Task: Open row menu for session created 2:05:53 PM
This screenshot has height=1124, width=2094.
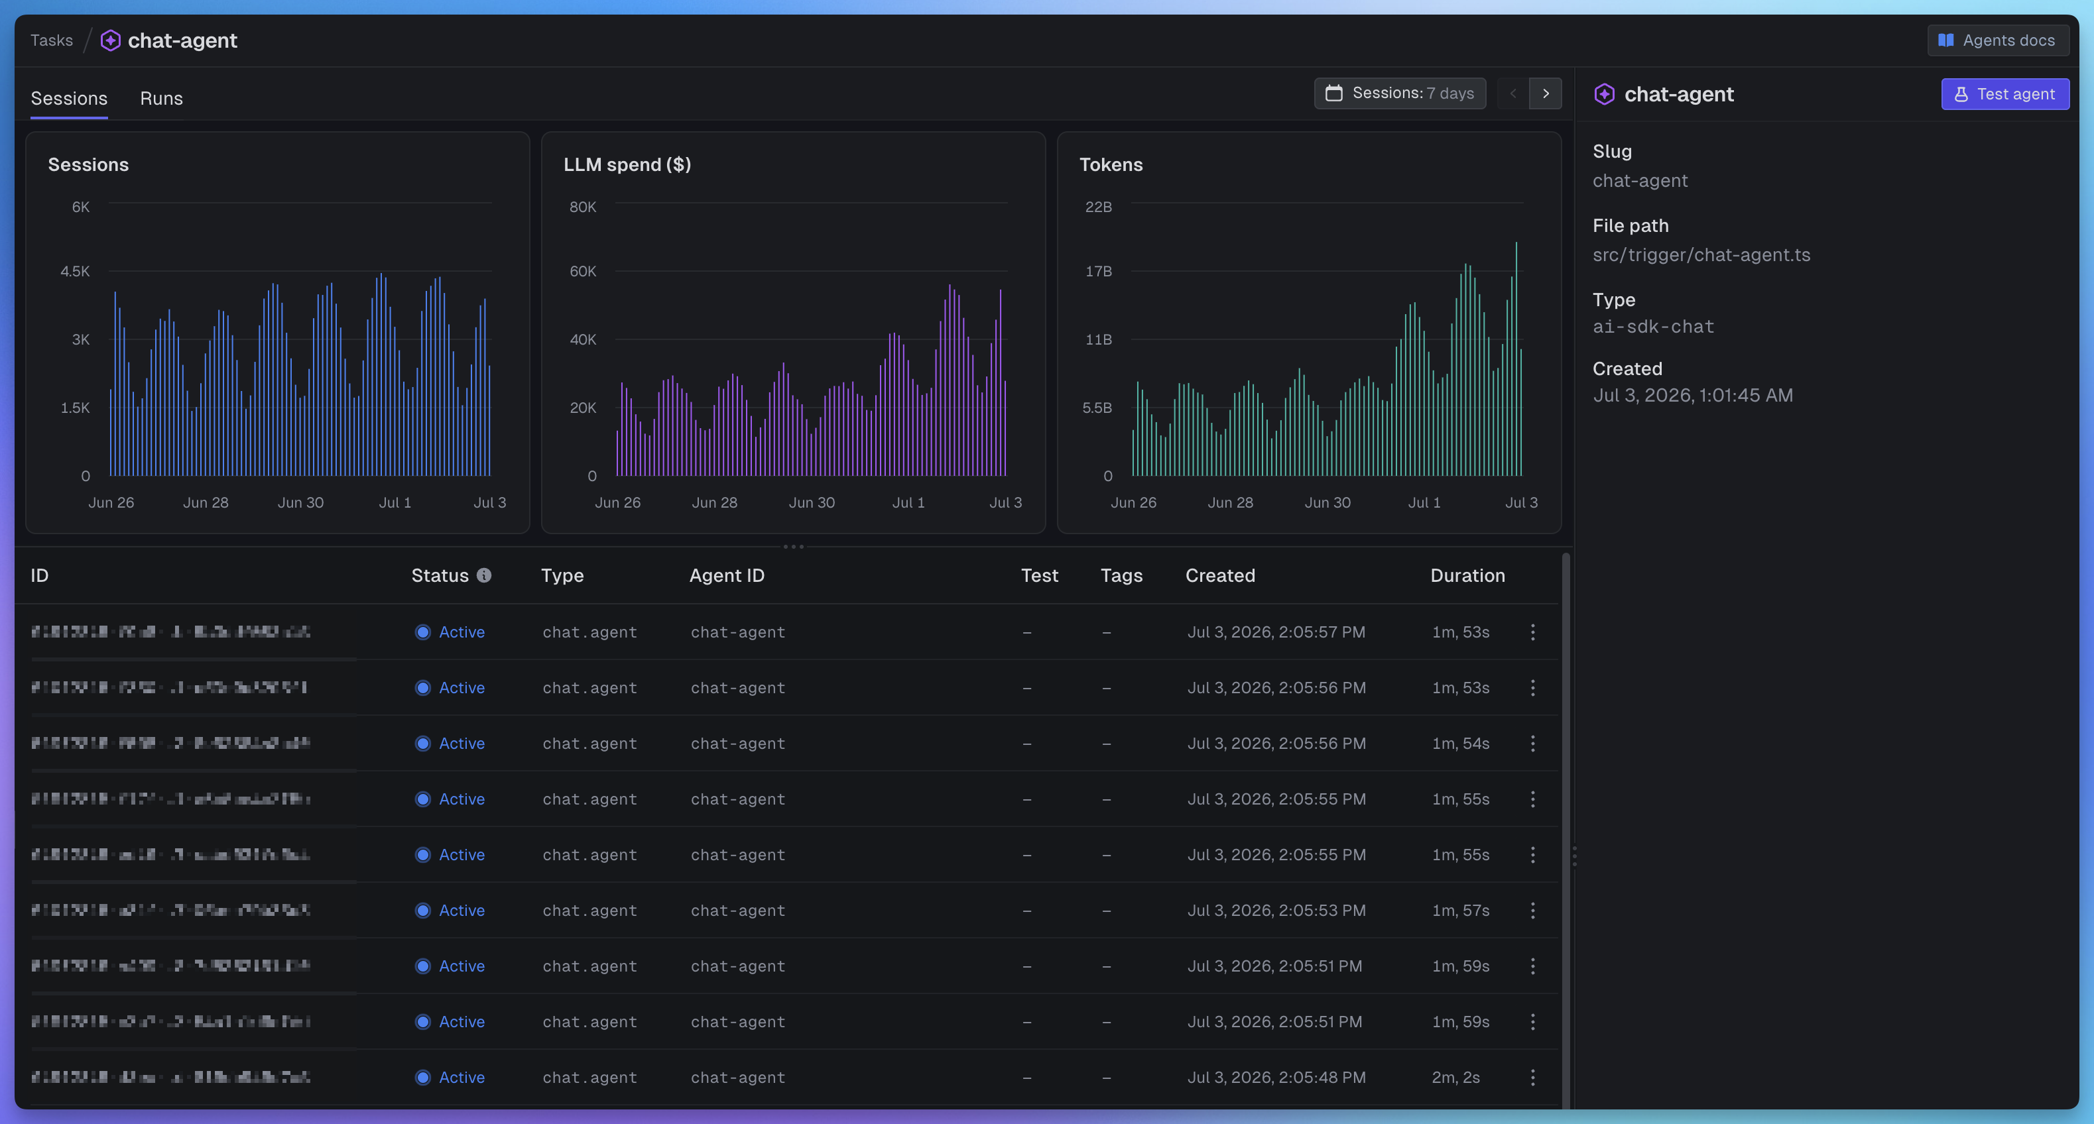Action: [1533, 910]
